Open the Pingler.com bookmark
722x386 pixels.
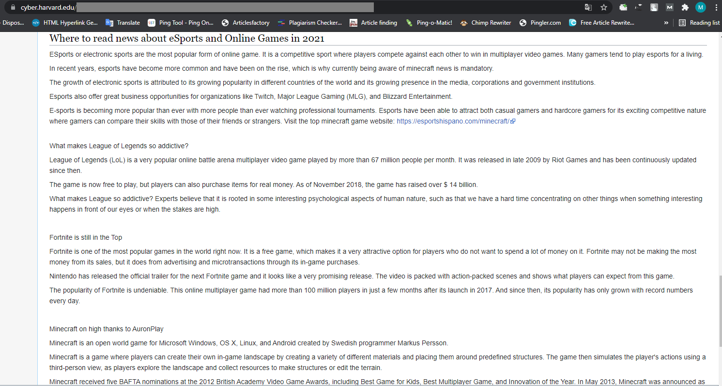coord(540,23)
